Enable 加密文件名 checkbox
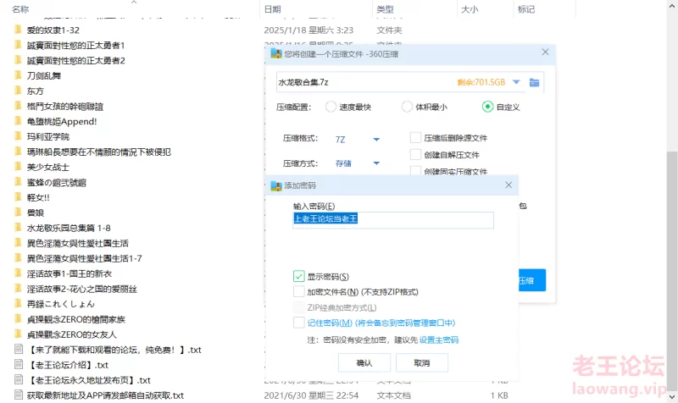 coord(299,291)
